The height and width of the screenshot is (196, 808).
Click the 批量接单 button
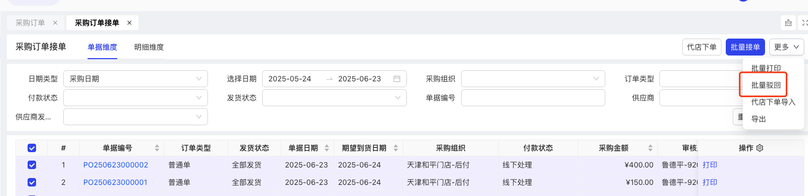pyautogui.click(x=745, y=47)
